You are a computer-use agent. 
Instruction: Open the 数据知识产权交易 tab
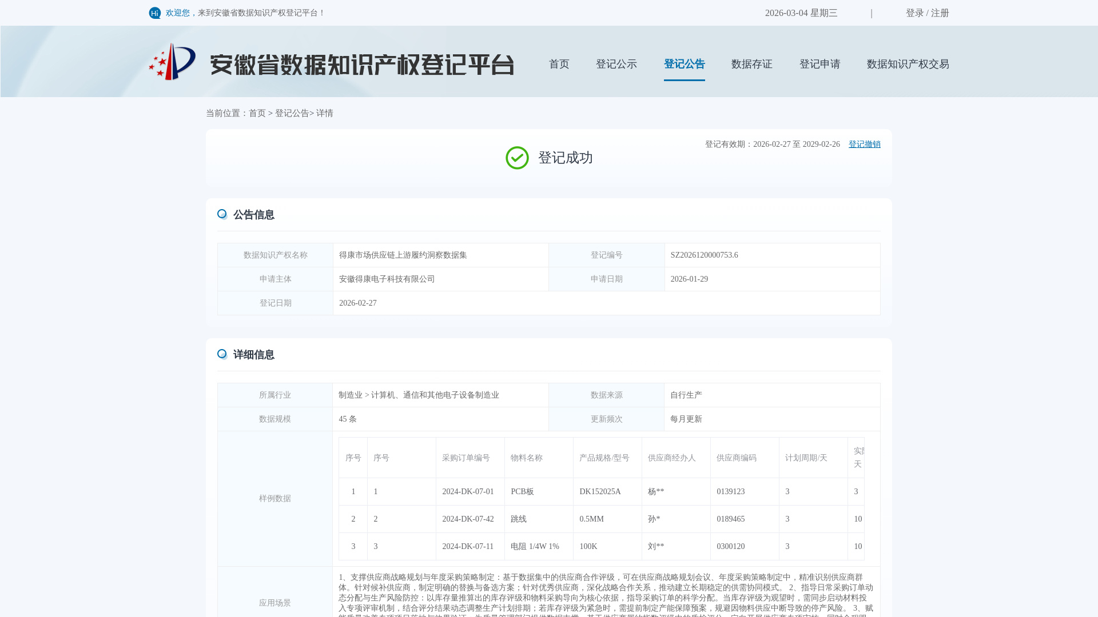[x=908, y=64]
